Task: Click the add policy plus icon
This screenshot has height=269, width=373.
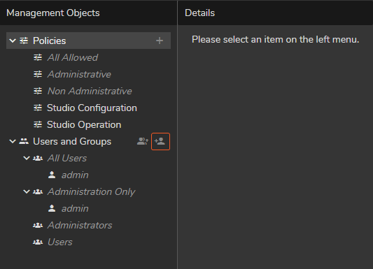Action: tap(160, 41)
